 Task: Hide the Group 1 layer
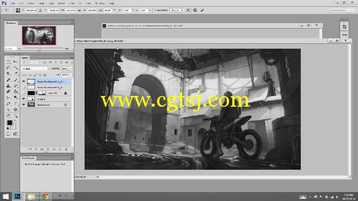[24, 99]
